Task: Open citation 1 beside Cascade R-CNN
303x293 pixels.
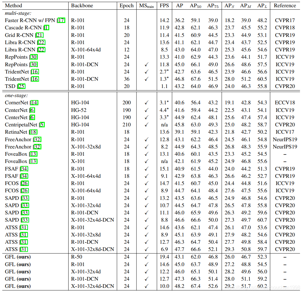Action: tap(47, 28)
